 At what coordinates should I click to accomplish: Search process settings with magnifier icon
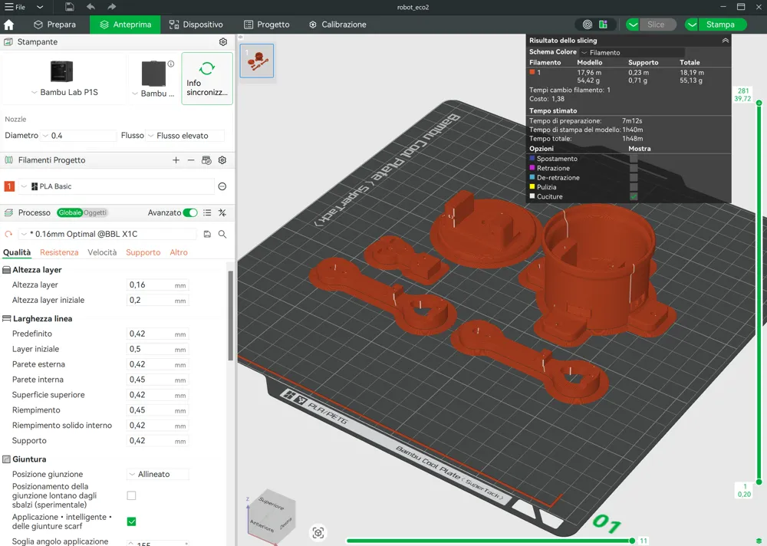tap(222, 235)
